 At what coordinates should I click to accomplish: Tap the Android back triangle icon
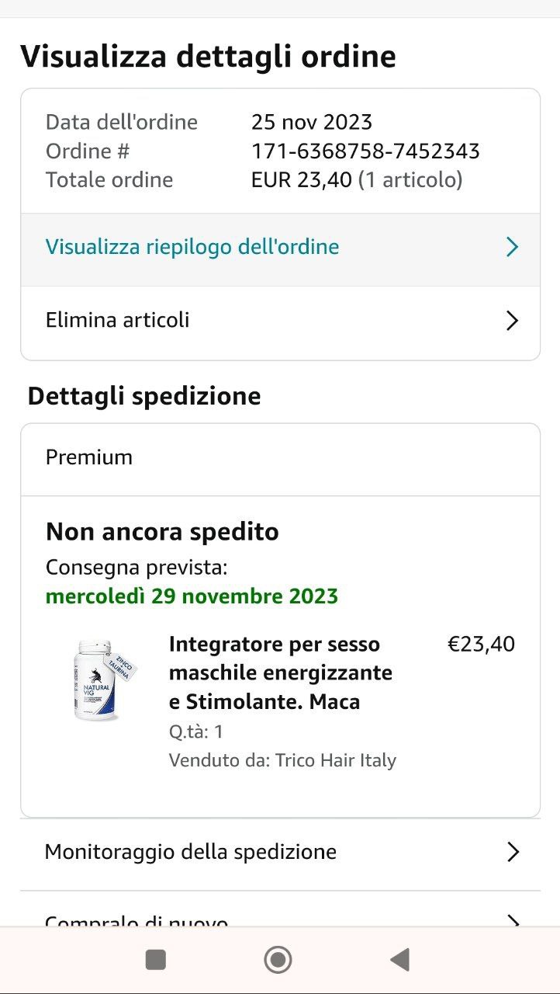399,961
